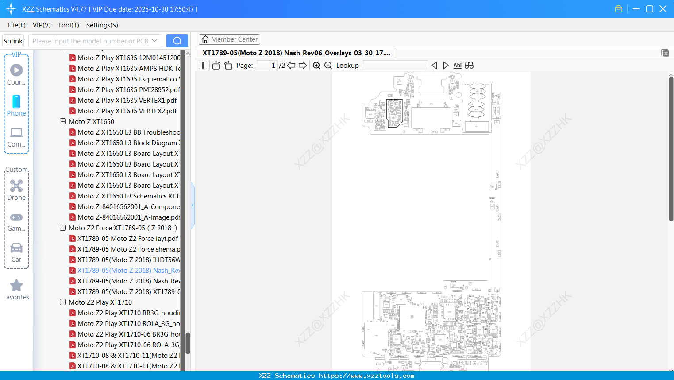Open Moto Z Play XT1635 PMI28952.pdf
Image resolution: width=674 pixels, height=380 pixels.
click(128, 90)
